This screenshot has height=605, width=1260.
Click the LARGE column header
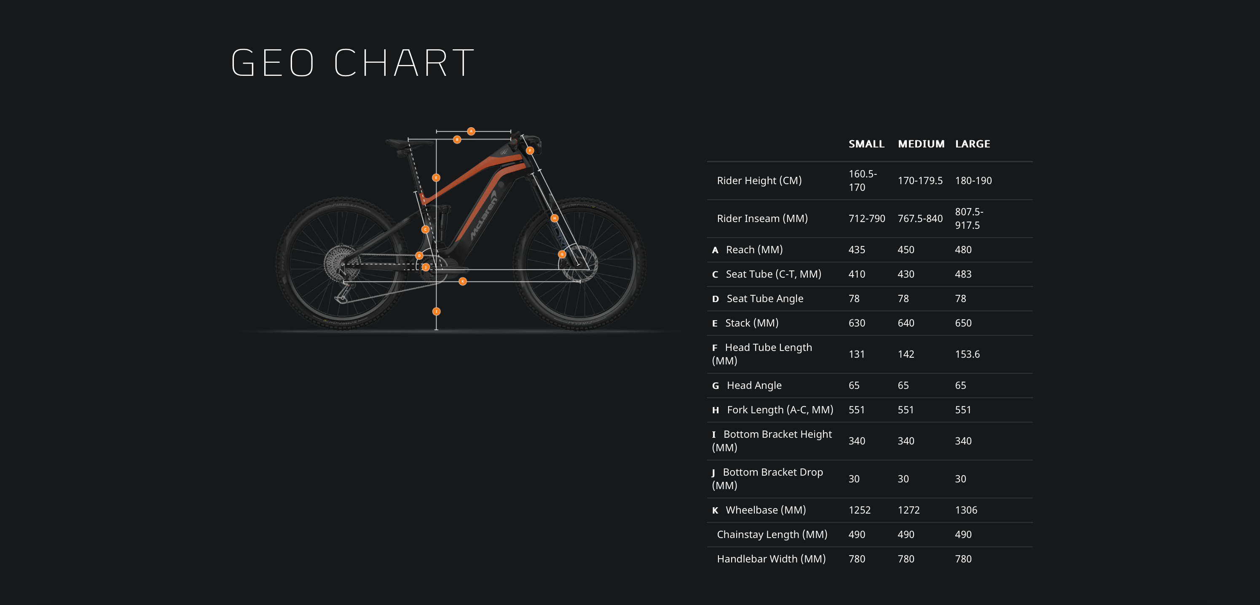pos(973,144)
